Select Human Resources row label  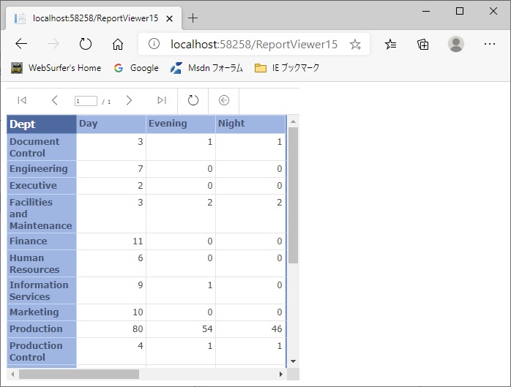42,263
